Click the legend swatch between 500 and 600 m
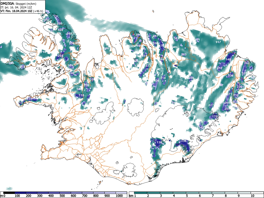Viewport: 264px width, 198px height. point(65,192)
